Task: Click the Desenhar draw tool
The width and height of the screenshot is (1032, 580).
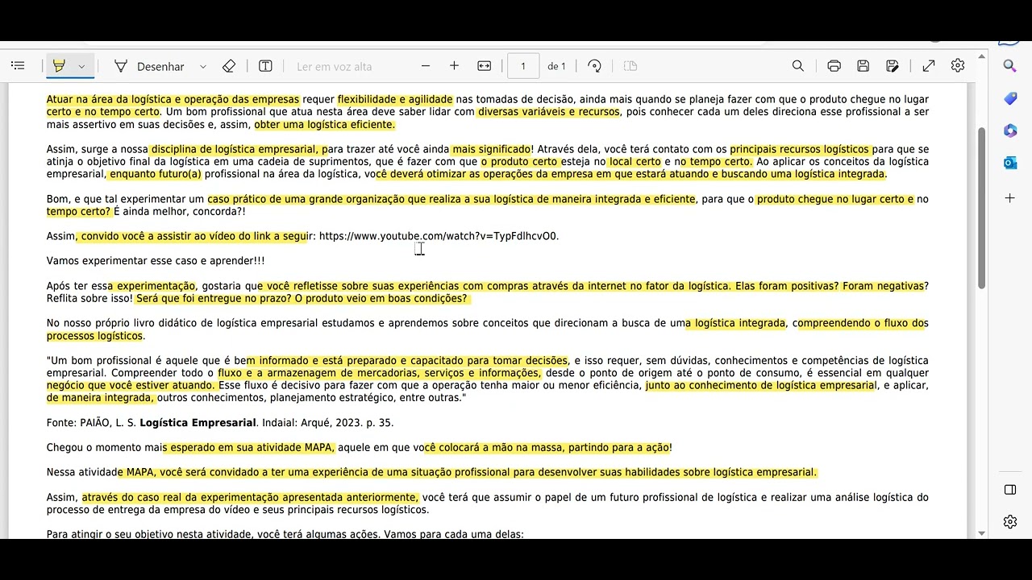Action: (149, 66)
